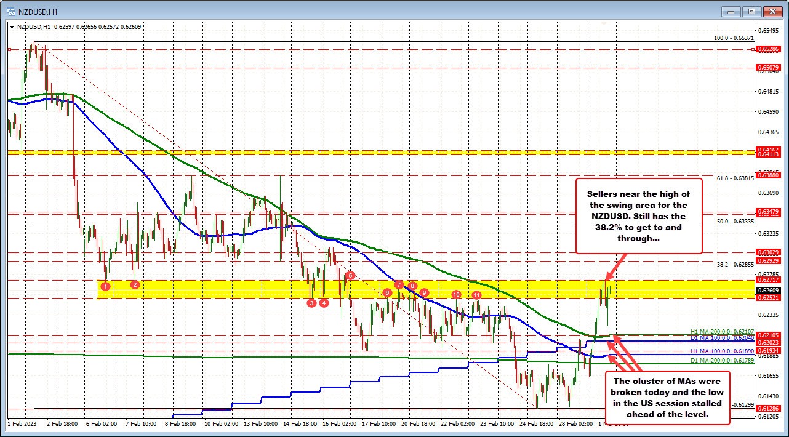The height and width of the screenshot is (437, 789).
Task: Click 'The cluster of MAs' annotation box
Action: pyautogui.click(x=667, y=398)
